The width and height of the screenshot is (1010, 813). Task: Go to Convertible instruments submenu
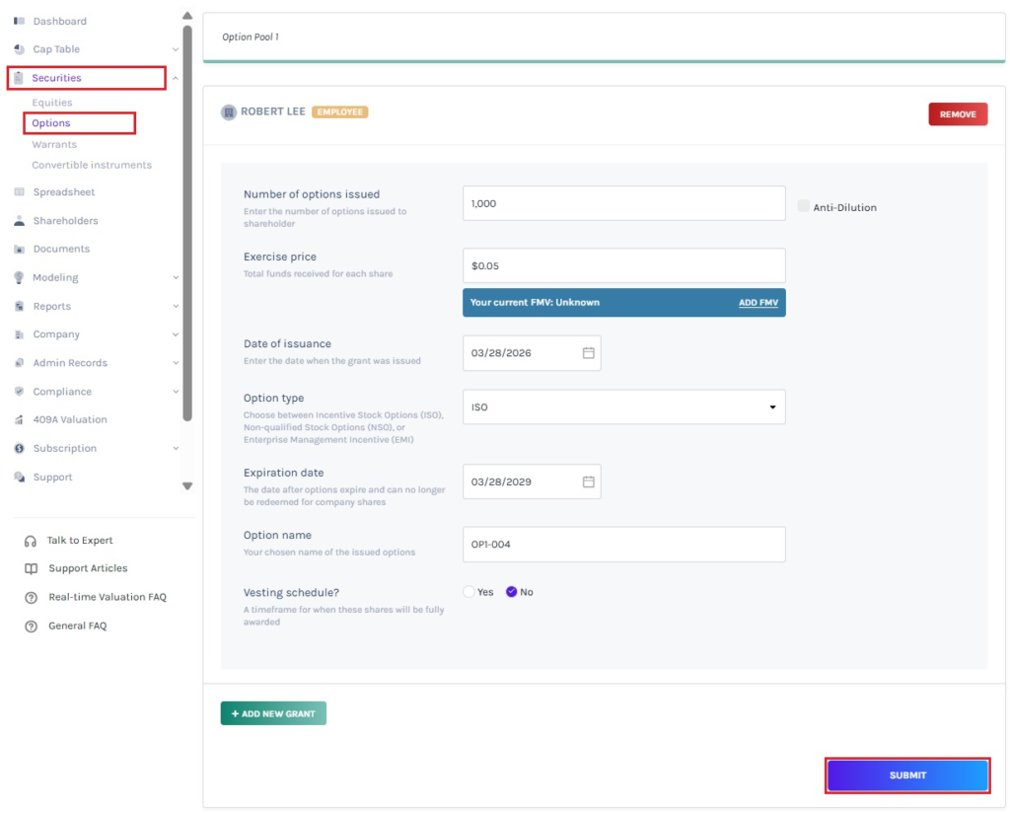[x=92, y=166]
